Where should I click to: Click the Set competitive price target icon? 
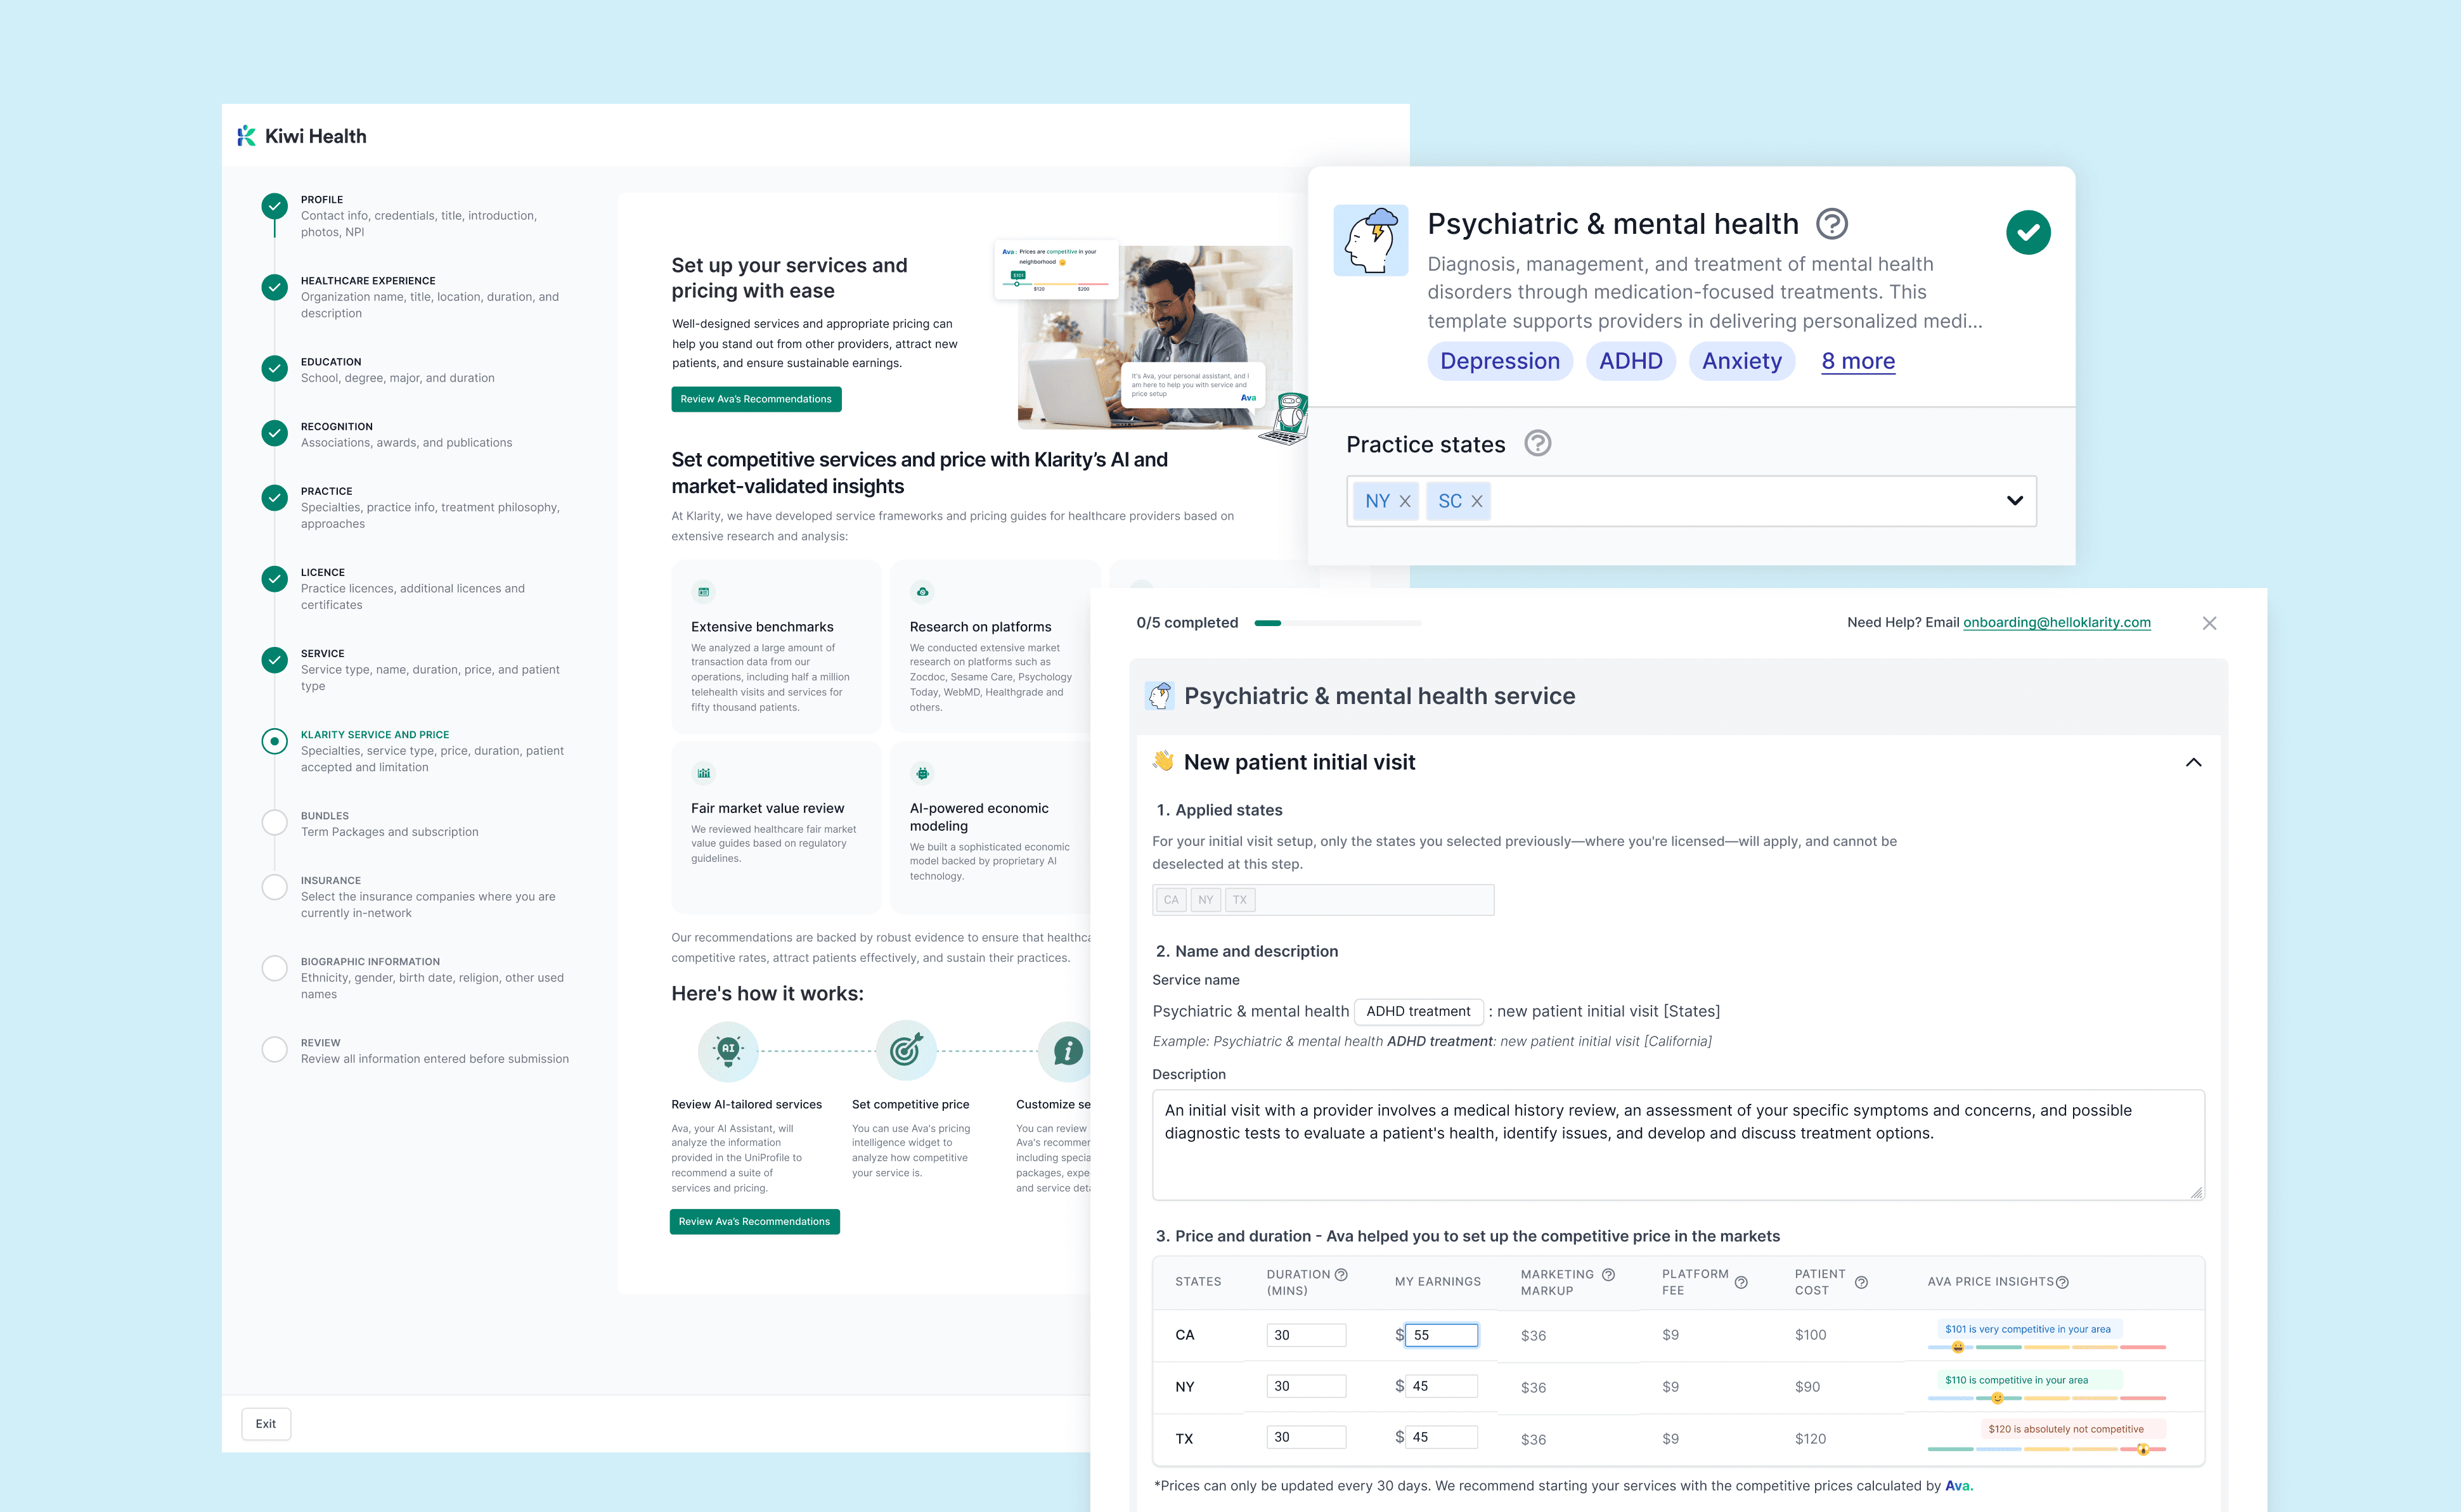pos(907,1051)
